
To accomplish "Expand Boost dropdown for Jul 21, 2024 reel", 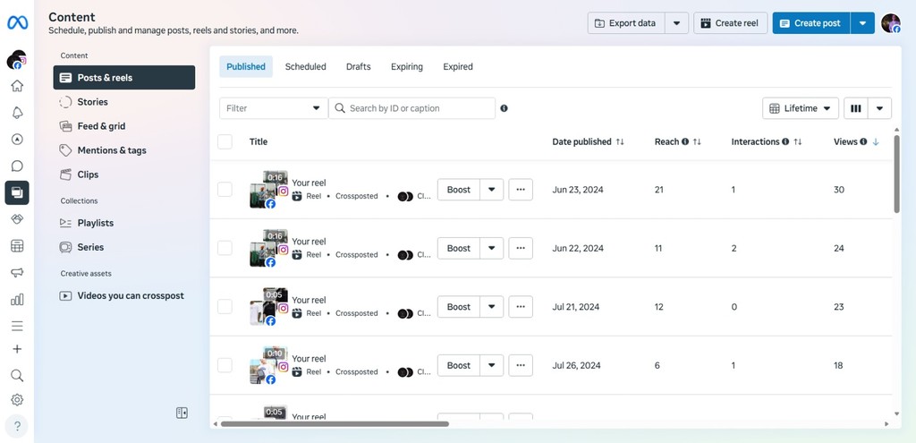I will 492,307.
